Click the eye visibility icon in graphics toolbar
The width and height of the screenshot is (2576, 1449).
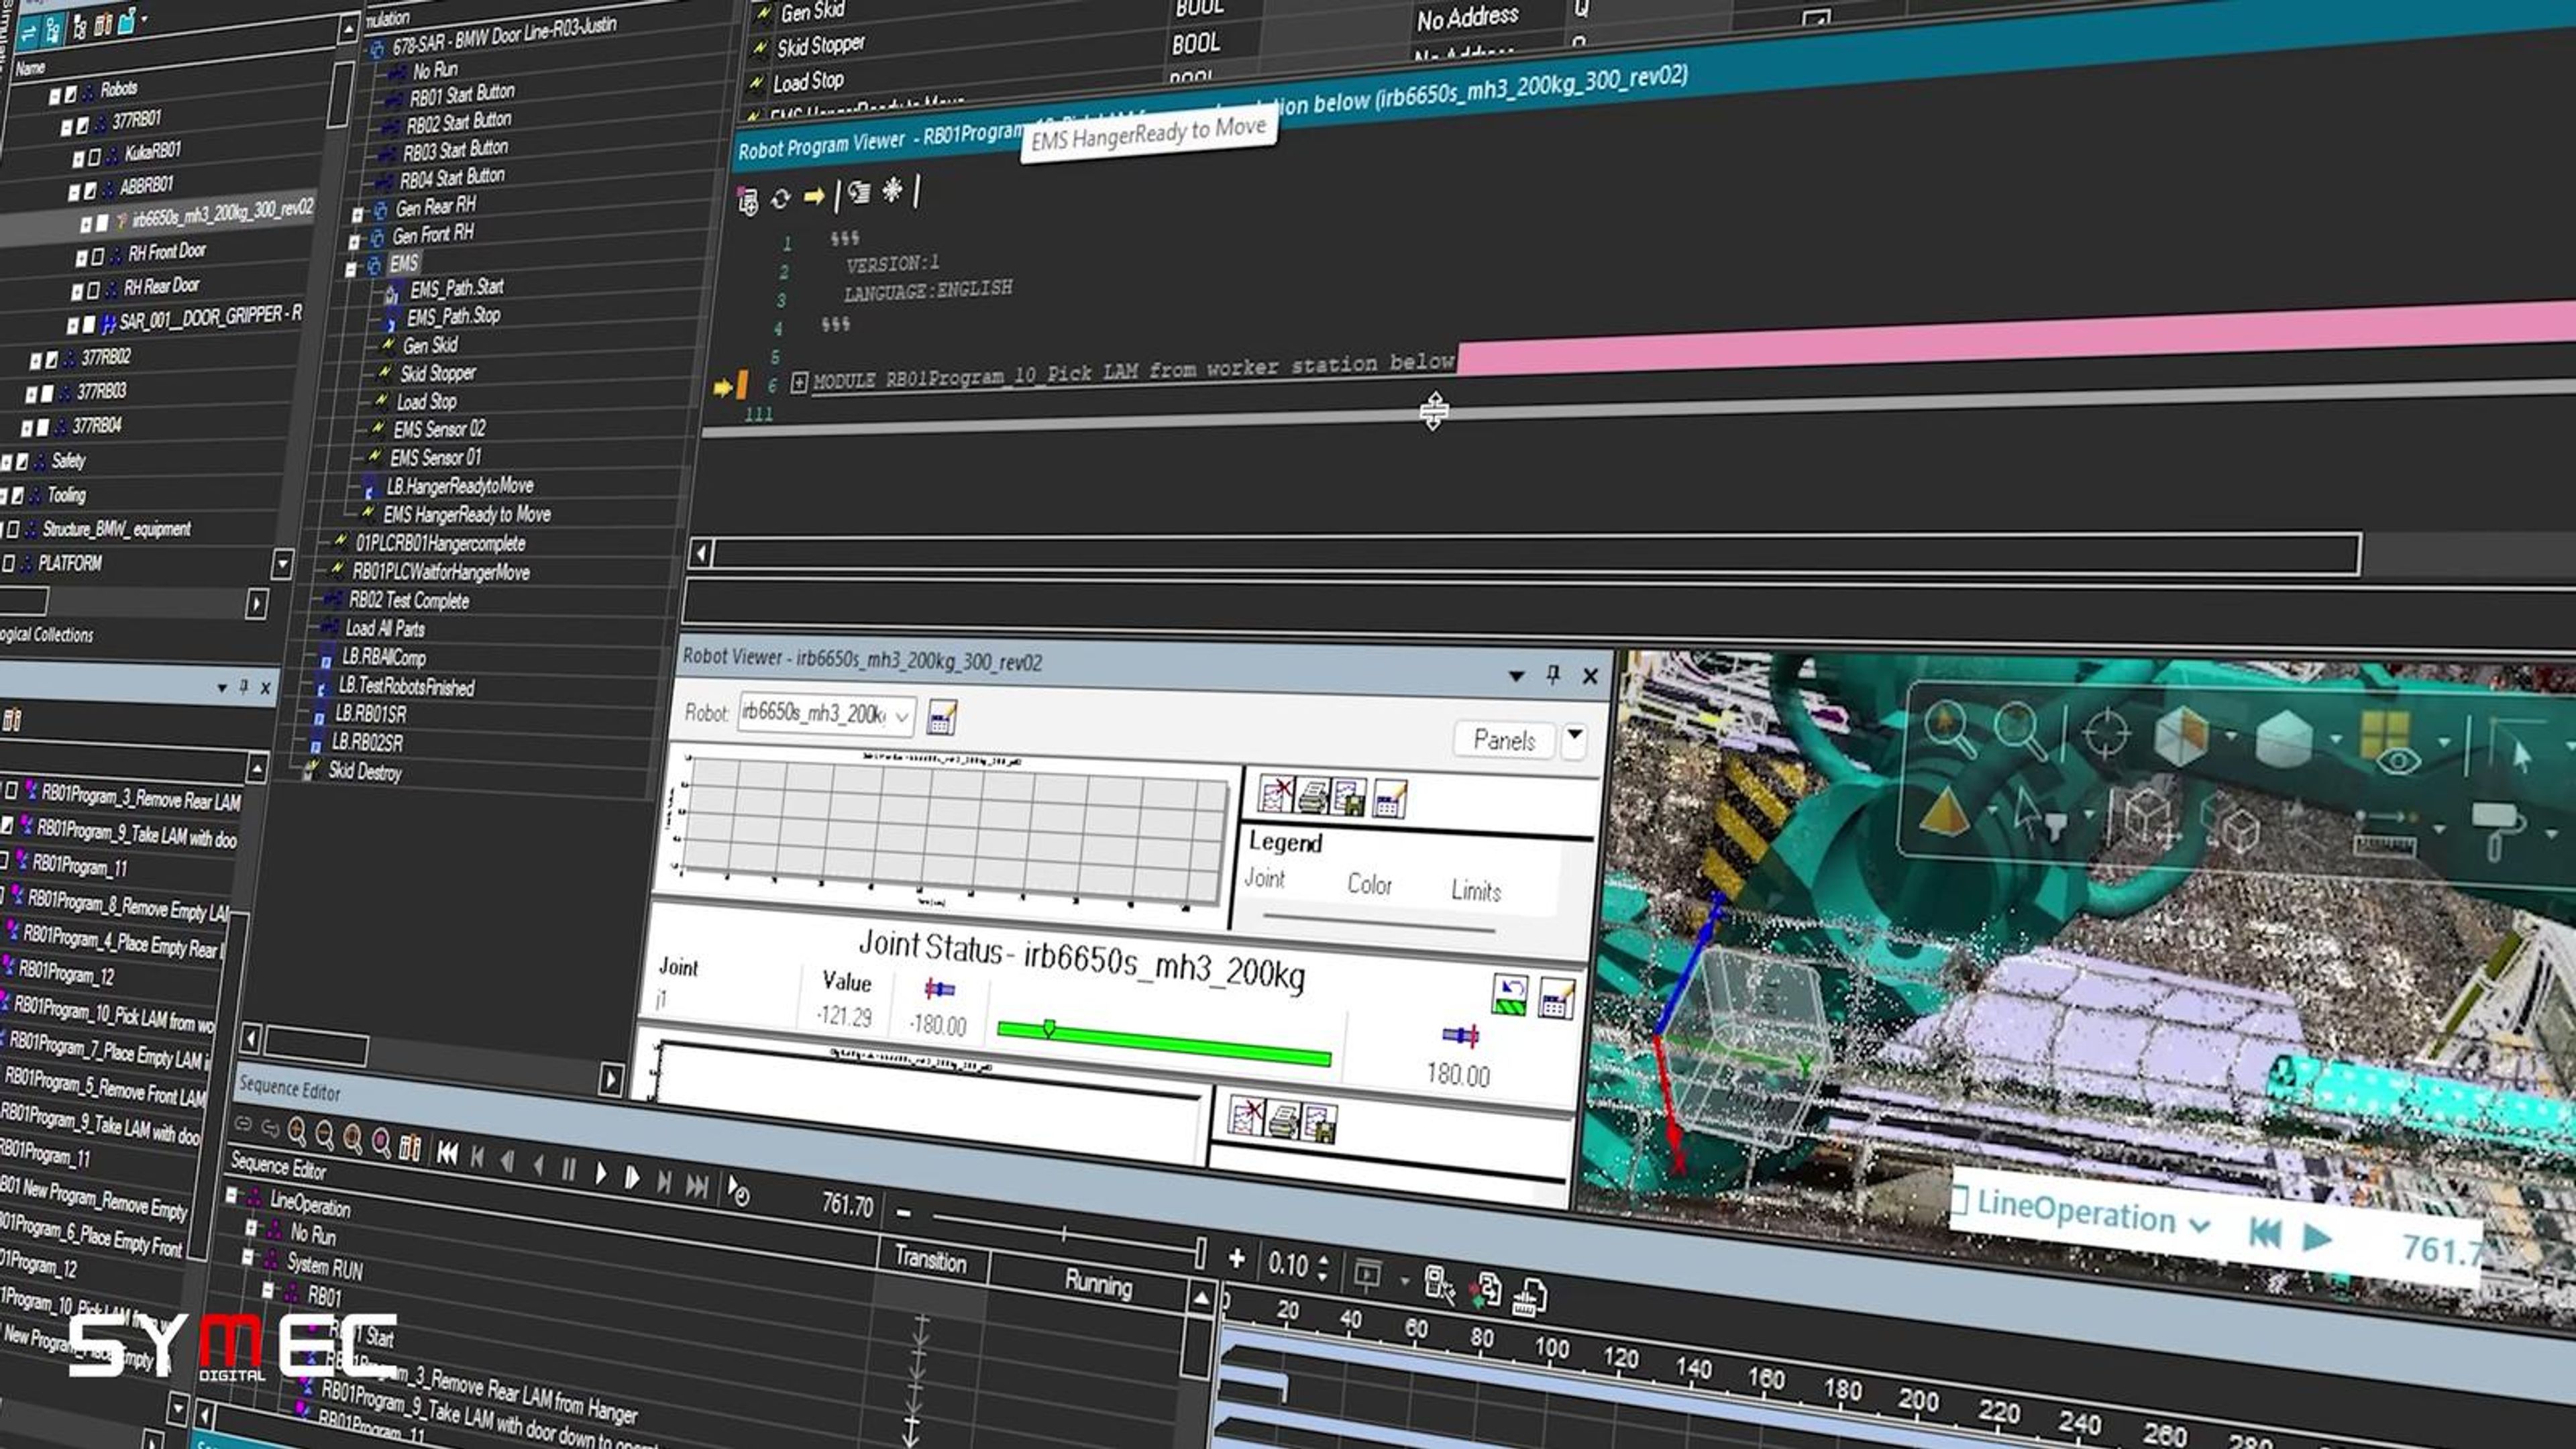coord(2398,761)
